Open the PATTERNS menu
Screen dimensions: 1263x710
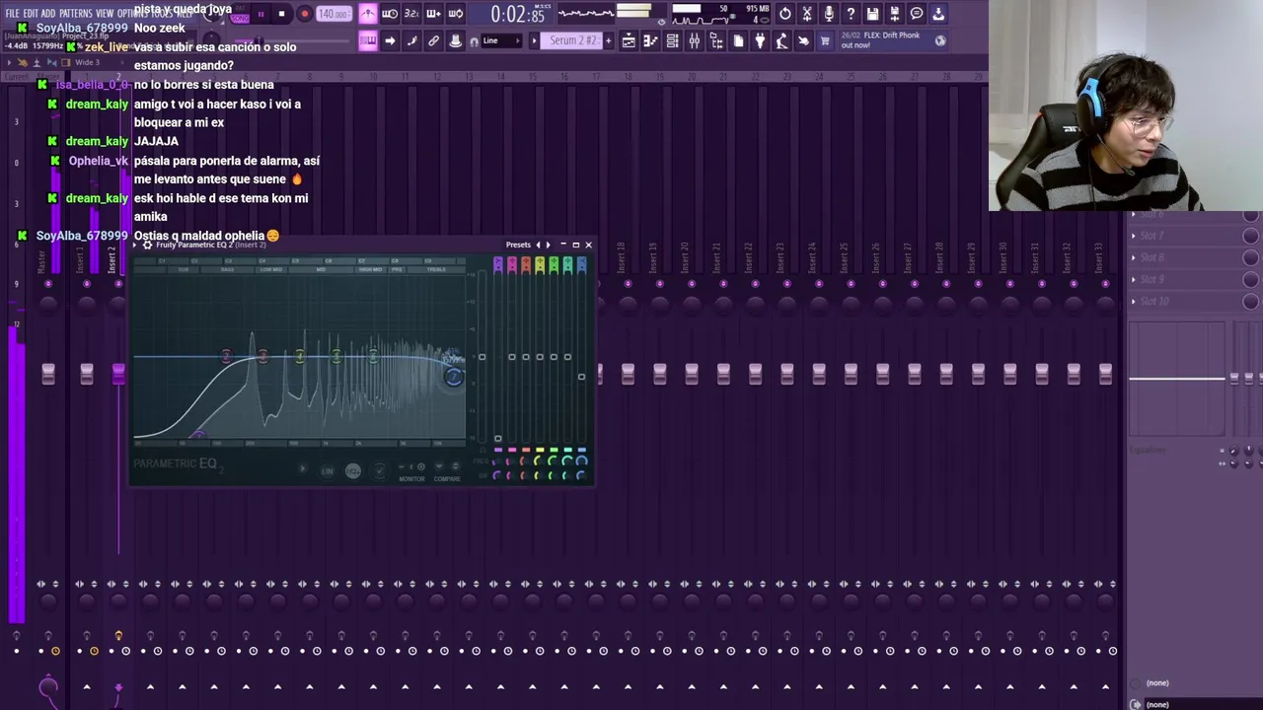click(75, 14)
